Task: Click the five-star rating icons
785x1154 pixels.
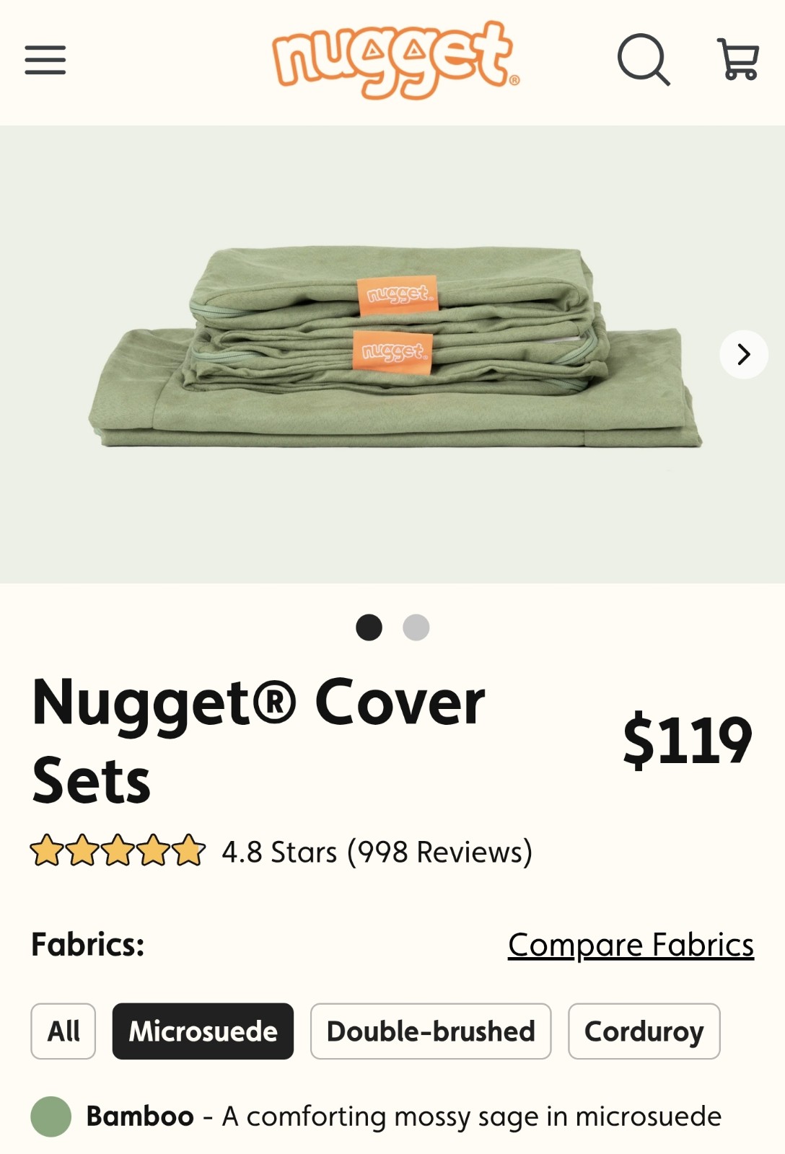Action: [118, 850]
